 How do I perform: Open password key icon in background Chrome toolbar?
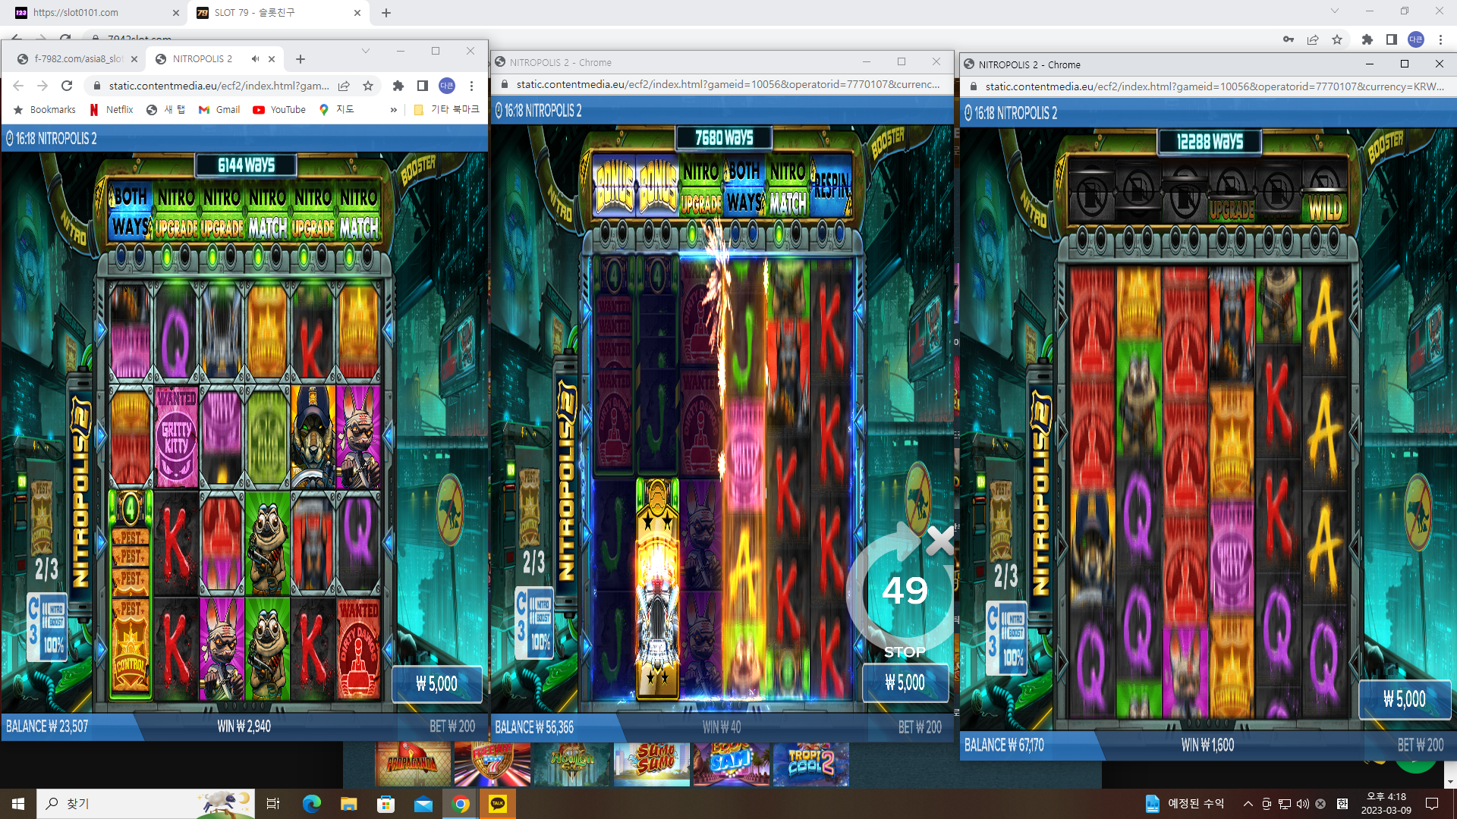tap(1289, 39)
